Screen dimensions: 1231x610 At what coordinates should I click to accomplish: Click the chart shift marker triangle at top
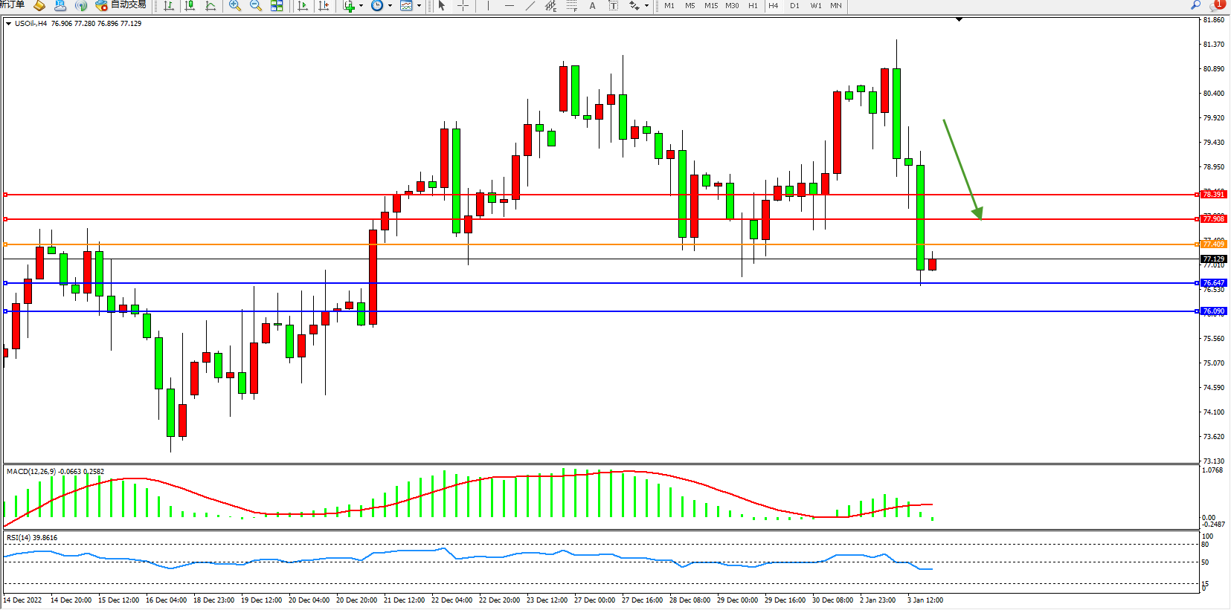(x=959, y=19)
